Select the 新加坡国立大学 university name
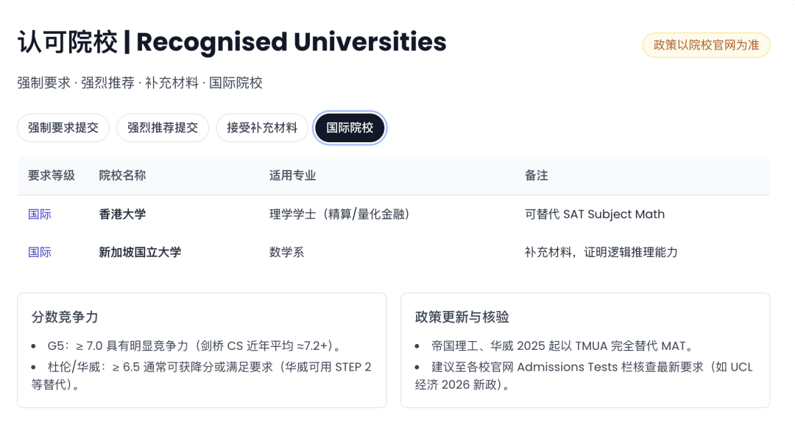The width and height of the screenshot is (795, 428). point(138,252)
